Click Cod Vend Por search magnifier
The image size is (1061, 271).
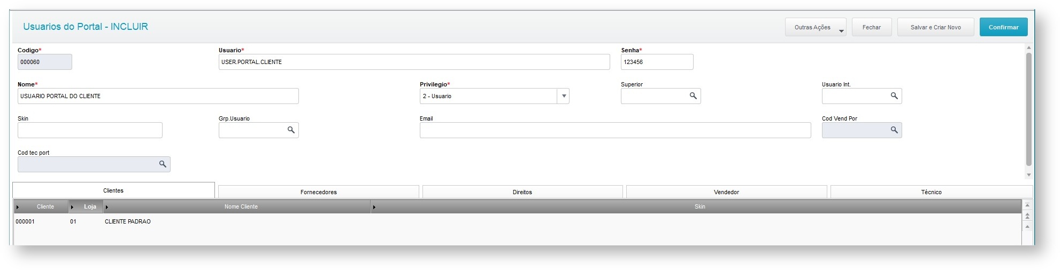coord(894,130)
